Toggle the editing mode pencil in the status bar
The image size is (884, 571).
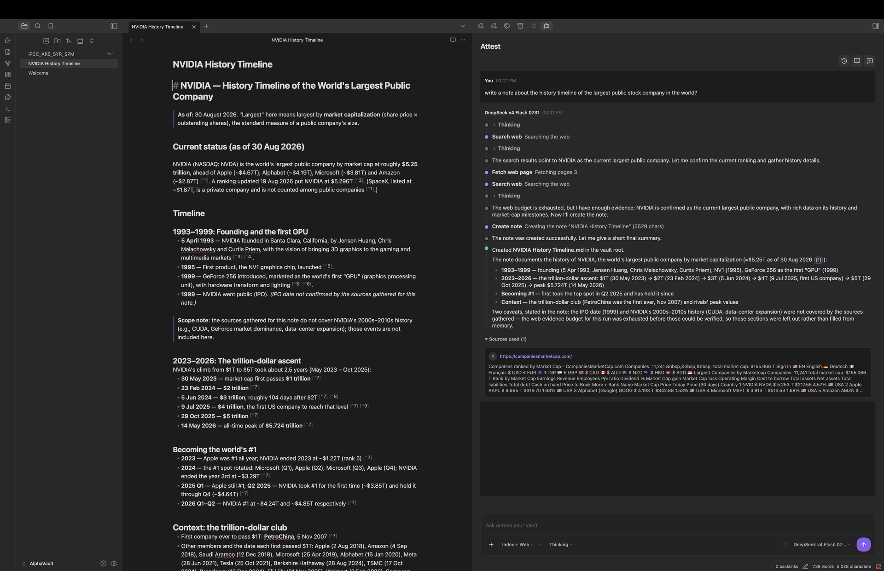(x=805, y=566)
